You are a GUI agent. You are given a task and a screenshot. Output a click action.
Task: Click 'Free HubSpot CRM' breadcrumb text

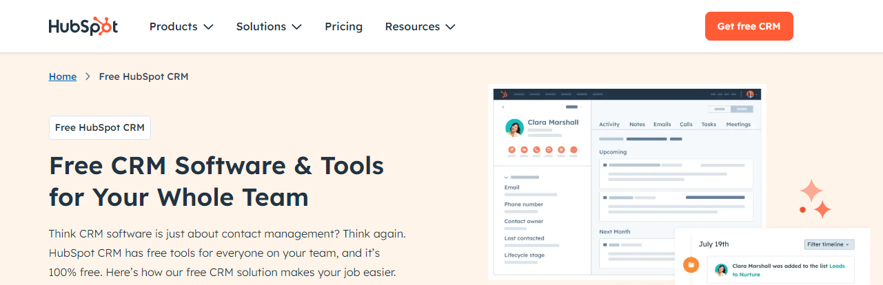143,76
